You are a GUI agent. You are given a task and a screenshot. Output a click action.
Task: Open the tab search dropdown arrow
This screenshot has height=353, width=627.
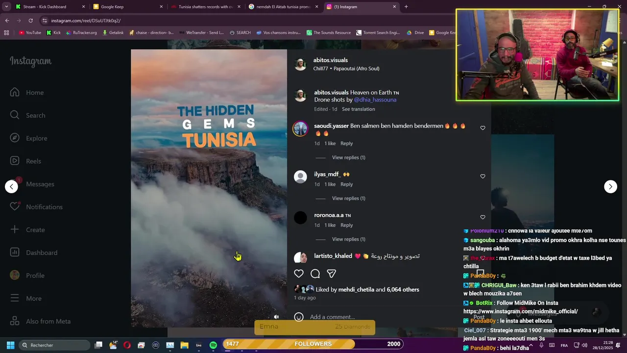[6, 7]
